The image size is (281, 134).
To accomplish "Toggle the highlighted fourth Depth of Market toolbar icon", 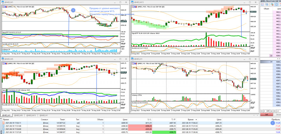I will 276,4.
